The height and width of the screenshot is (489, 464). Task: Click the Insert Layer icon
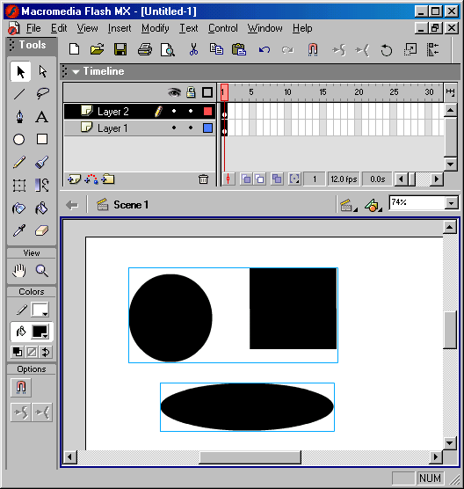(74, 179)
